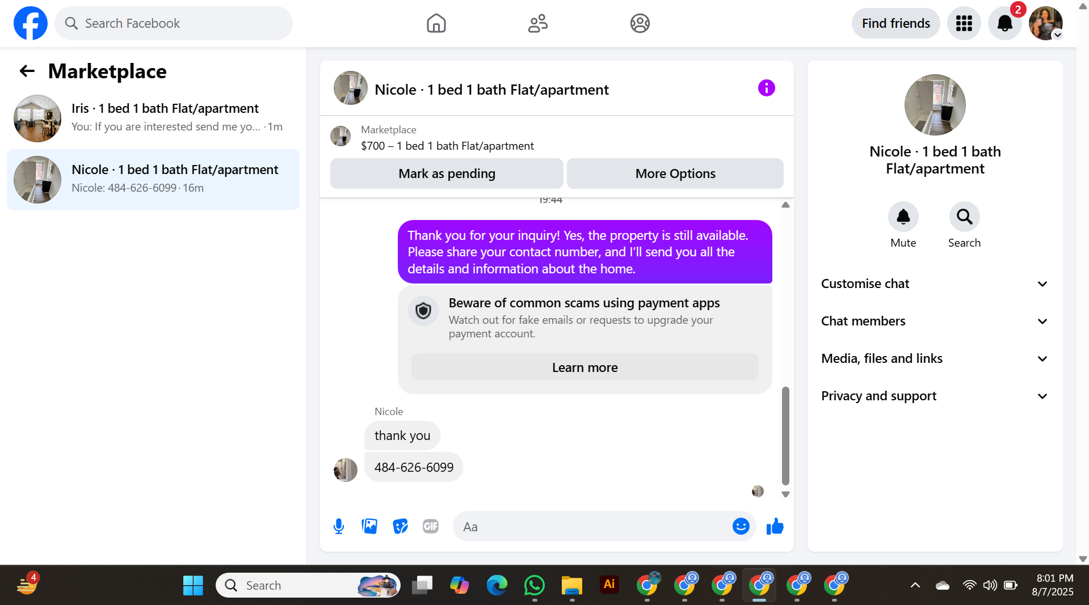Viewport: 1089px width, 605px height.
Task: Open the Home feed icon
Action: pos(436,23)
